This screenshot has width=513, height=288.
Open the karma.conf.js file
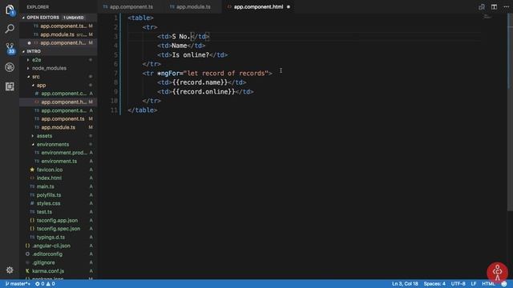[x=59, y=271]
